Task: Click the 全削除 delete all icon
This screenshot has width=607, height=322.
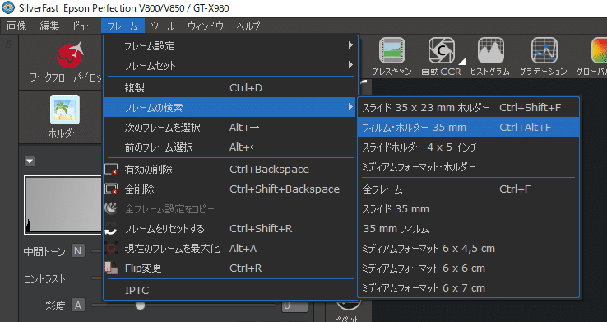Action: (x=111, y=189)
